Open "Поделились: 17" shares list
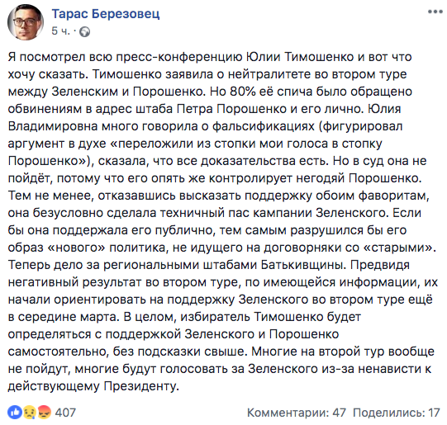 [x=397, y=413]
